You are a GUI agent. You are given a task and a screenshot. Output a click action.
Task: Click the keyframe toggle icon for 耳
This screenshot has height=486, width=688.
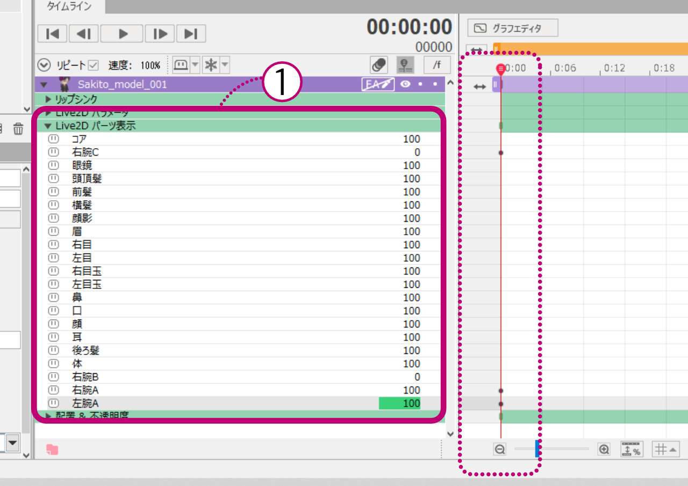(53, 337)
